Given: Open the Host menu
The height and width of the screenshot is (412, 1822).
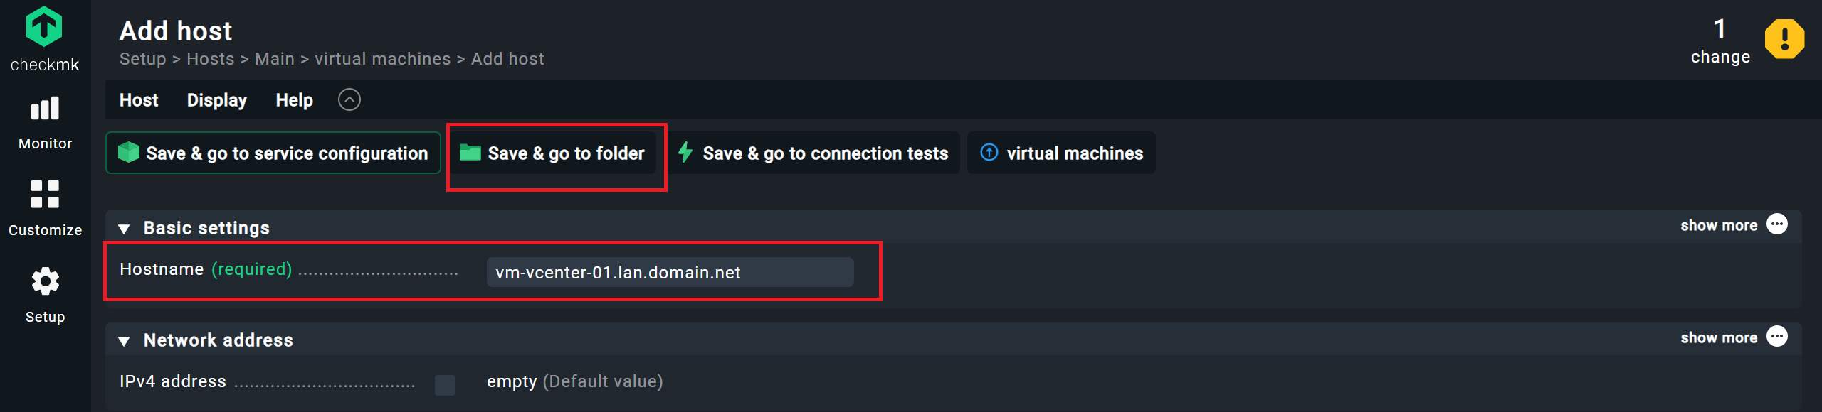Looking at the screenshot, I should point(139,100).
